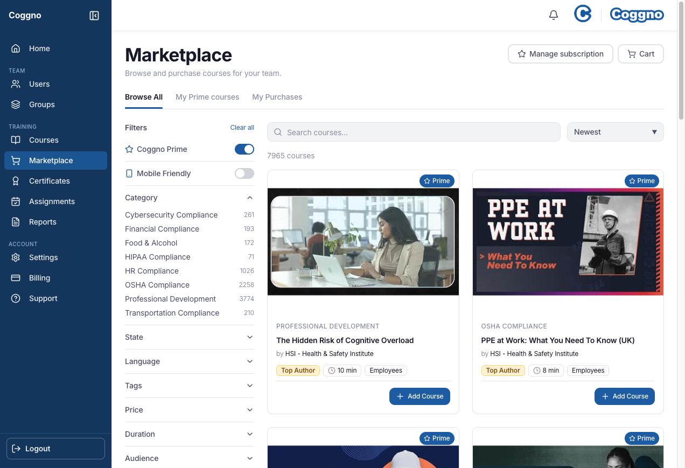Click the Assignments calendar icon
This screenshot has height=468, width=685.
pyautogui.click(x=16, y=201)
